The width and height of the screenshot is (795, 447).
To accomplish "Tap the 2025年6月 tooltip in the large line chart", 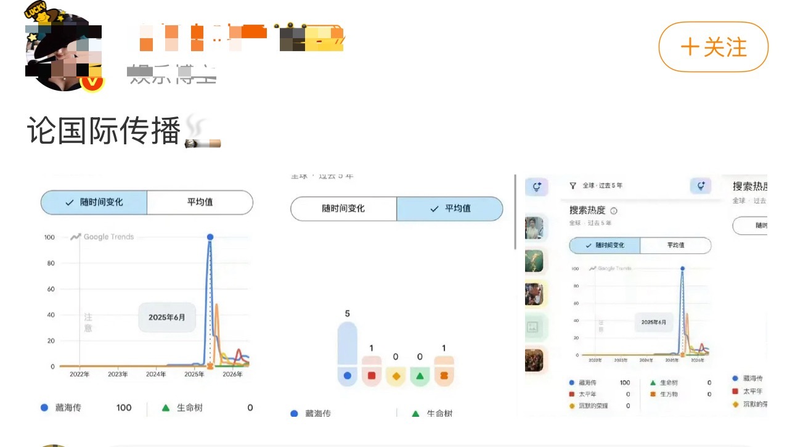I will [166, 318].
